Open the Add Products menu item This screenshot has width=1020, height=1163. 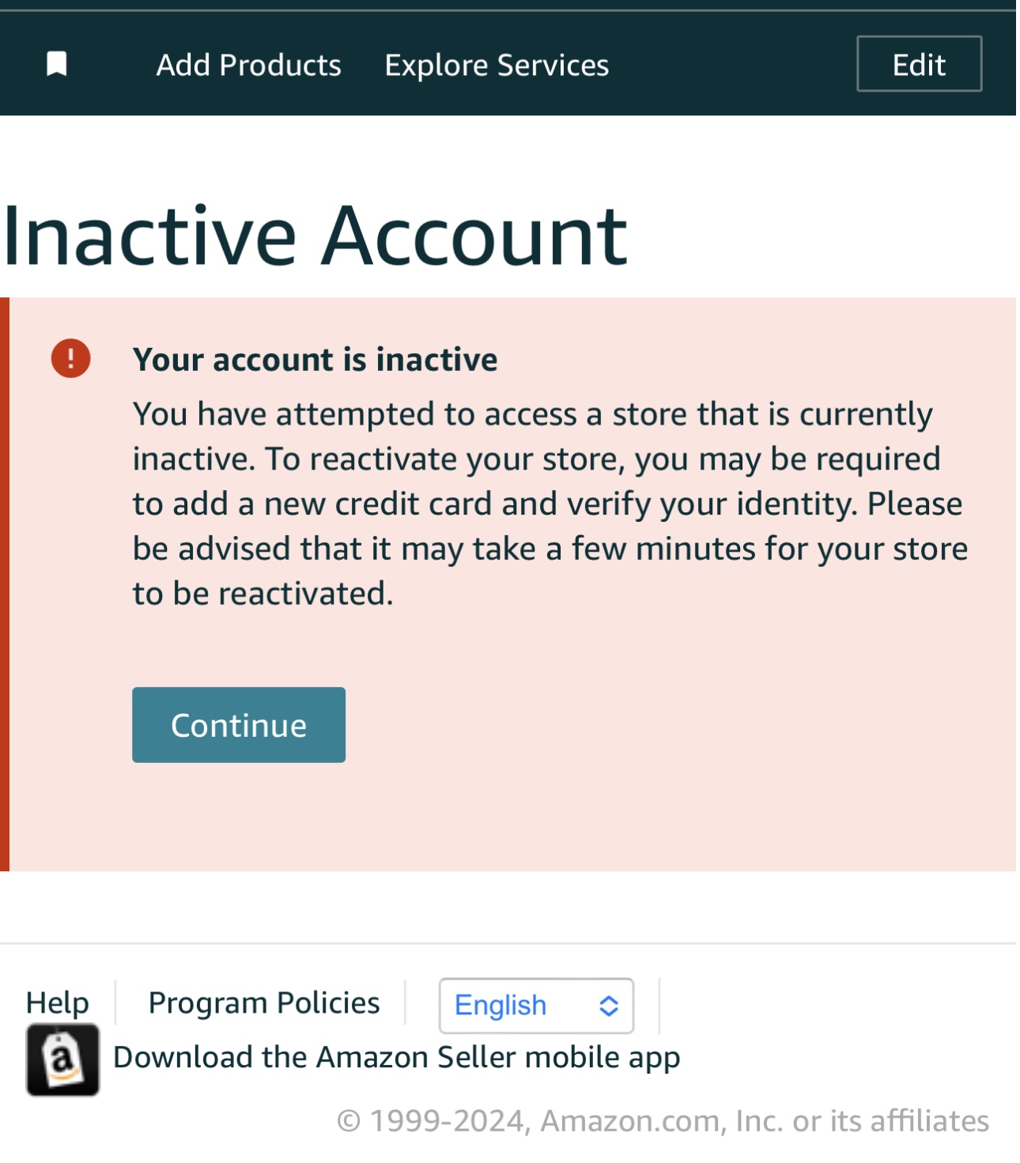248,65
